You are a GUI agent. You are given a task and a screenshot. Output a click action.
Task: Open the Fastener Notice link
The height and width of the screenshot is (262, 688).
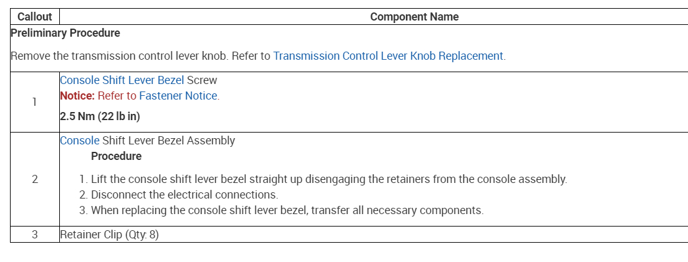[x=178, y=96]
